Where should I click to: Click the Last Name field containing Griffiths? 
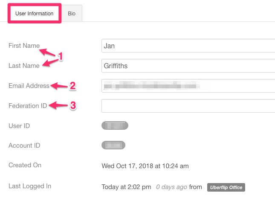coord(188,66)
